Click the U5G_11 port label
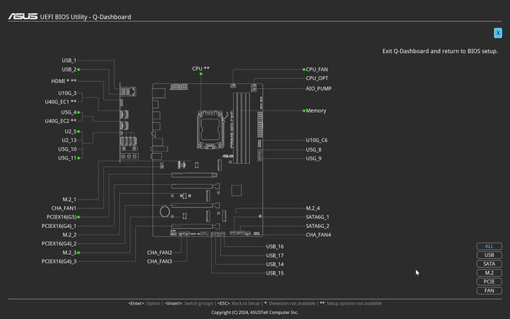Screen dimensions: 510x319 click(67, 157)
